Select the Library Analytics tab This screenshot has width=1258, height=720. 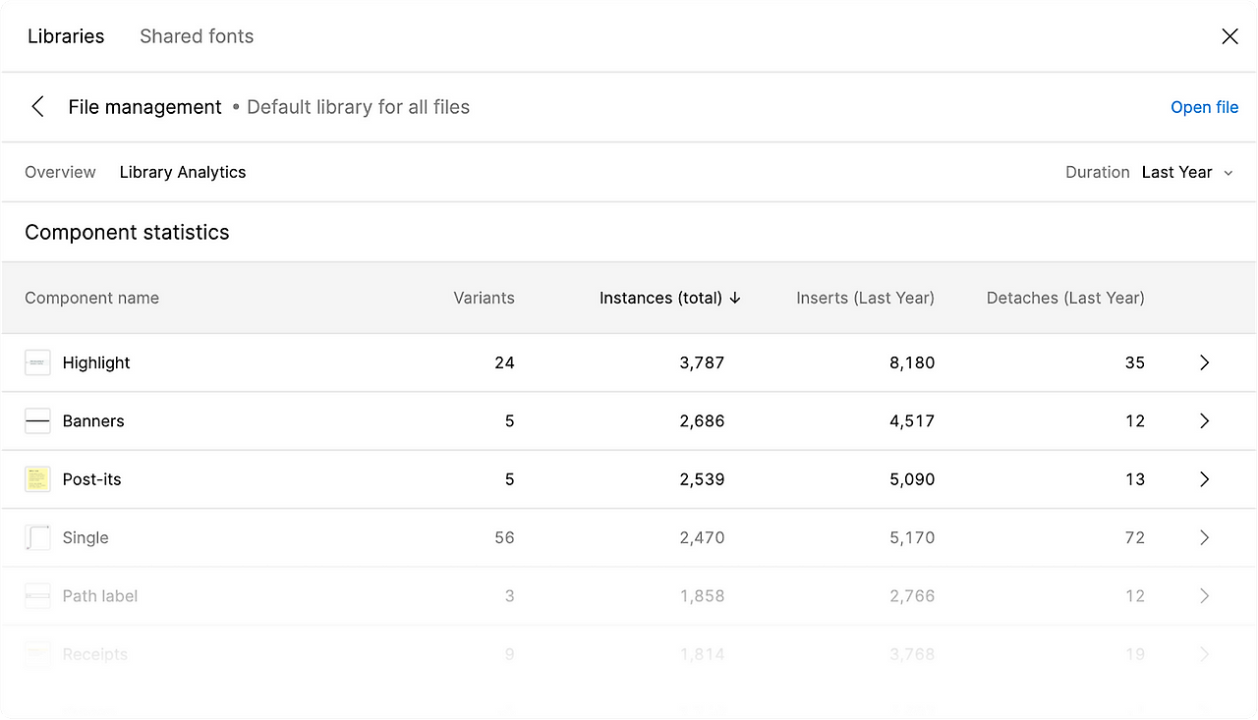pyautogui.click(x=183, y=172)
